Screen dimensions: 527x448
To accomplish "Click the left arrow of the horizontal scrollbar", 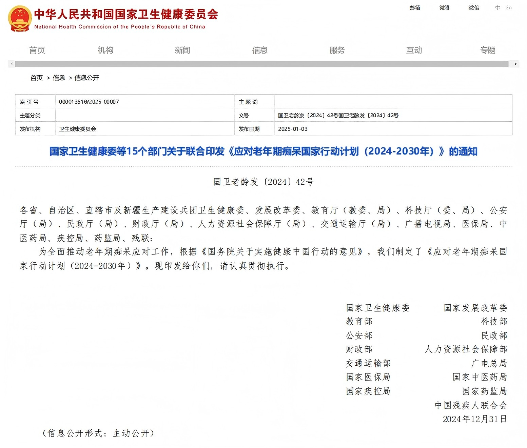I will click(x=12, y=64).
